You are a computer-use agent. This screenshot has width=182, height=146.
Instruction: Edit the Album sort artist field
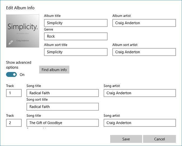click(144, 52)
